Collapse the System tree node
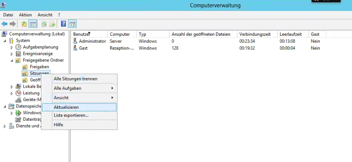 pyautogui.click(x=5, y=41)
